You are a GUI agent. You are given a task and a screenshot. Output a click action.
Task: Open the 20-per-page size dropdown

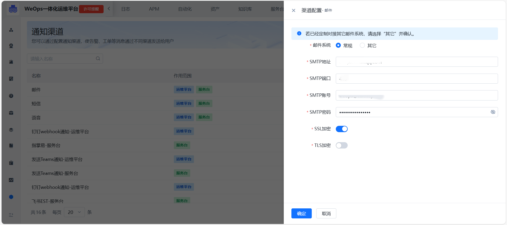(74, 212)
